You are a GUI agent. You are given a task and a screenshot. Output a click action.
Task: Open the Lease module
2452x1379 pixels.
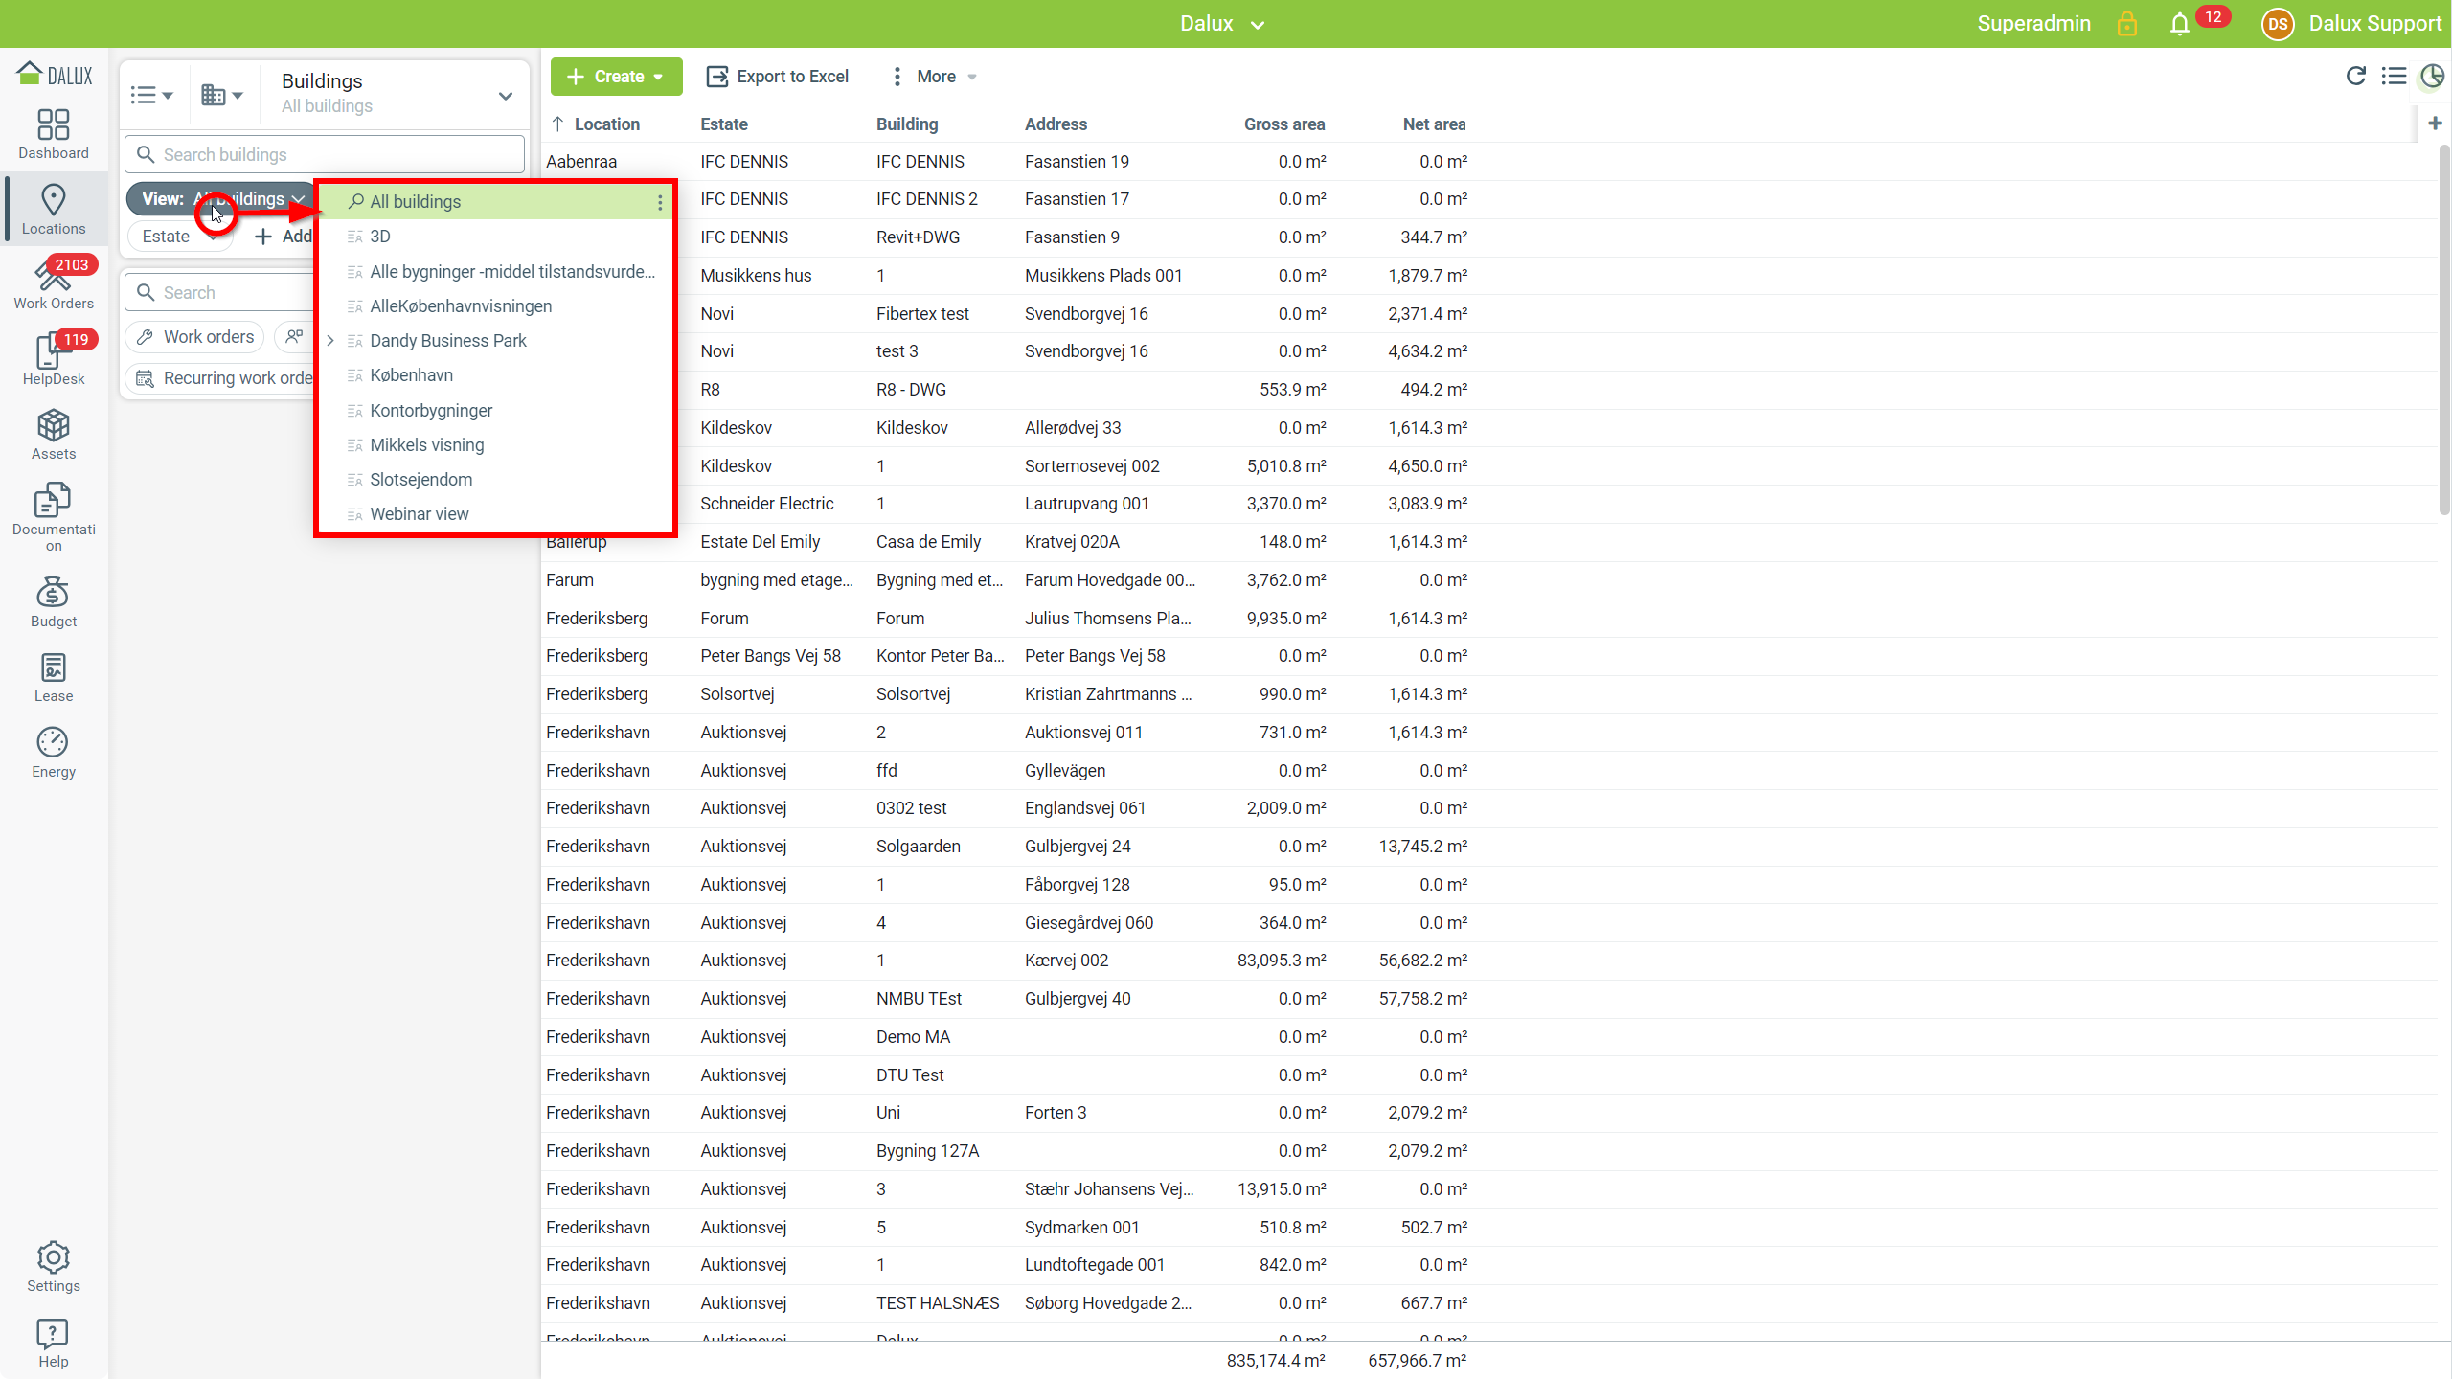(54, 677)
